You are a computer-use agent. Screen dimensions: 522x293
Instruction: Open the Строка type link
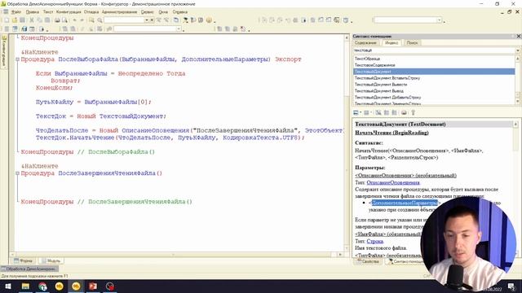[x=375, y=242]
